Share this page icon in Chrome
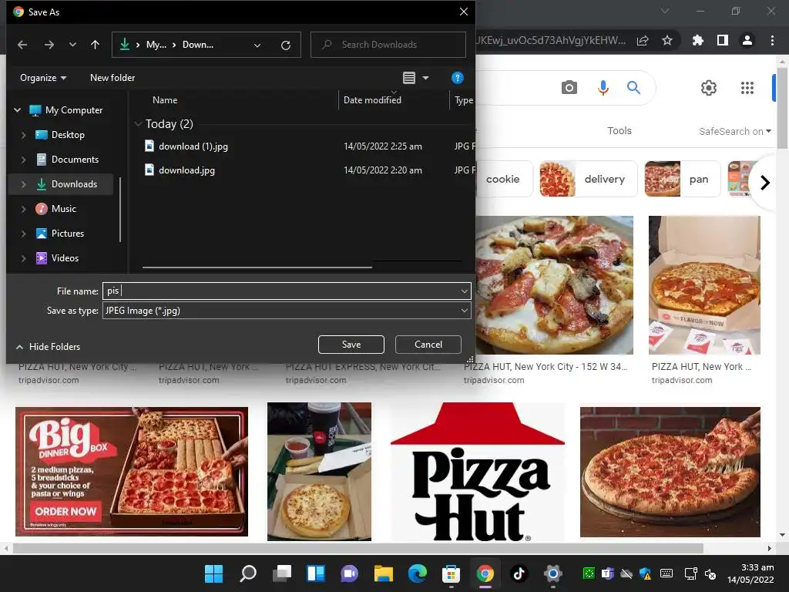Image resolution: width=789 pixels, height=592 pixels. [x=643, y=41]
